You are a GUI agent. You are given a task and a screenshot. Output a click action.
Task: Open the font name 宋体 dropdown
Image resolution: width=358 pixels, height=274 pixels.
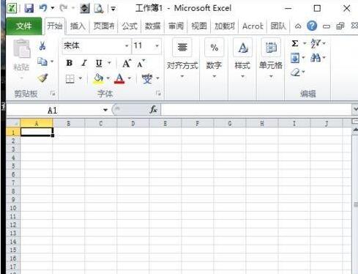click(x=127, y=45)
